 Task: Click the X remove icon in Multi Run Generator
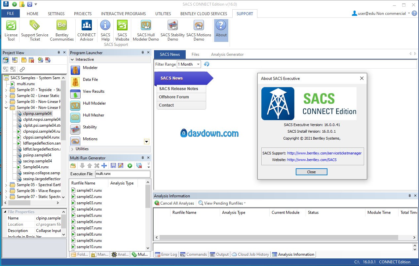coord(97,166)
